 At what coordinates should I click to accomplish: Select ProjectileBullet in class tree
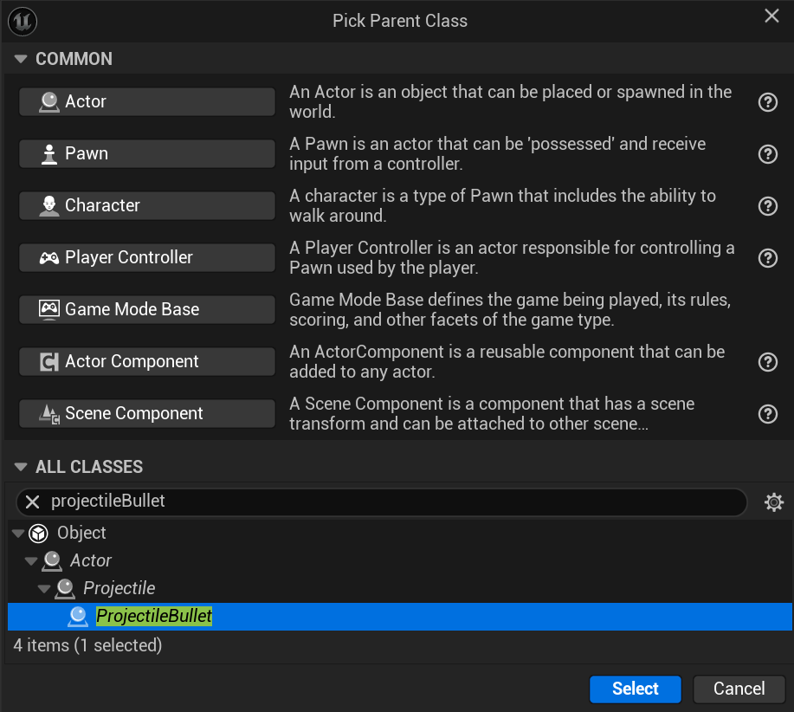pos(154,617)
